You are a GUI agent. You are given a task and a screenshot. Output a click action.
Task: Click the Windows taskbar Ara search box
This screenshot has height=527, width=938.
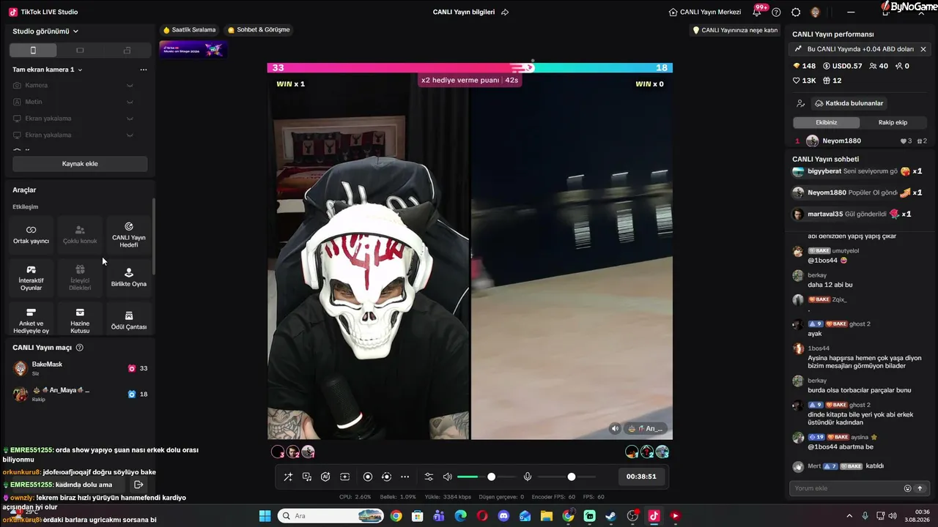point(330,516)
